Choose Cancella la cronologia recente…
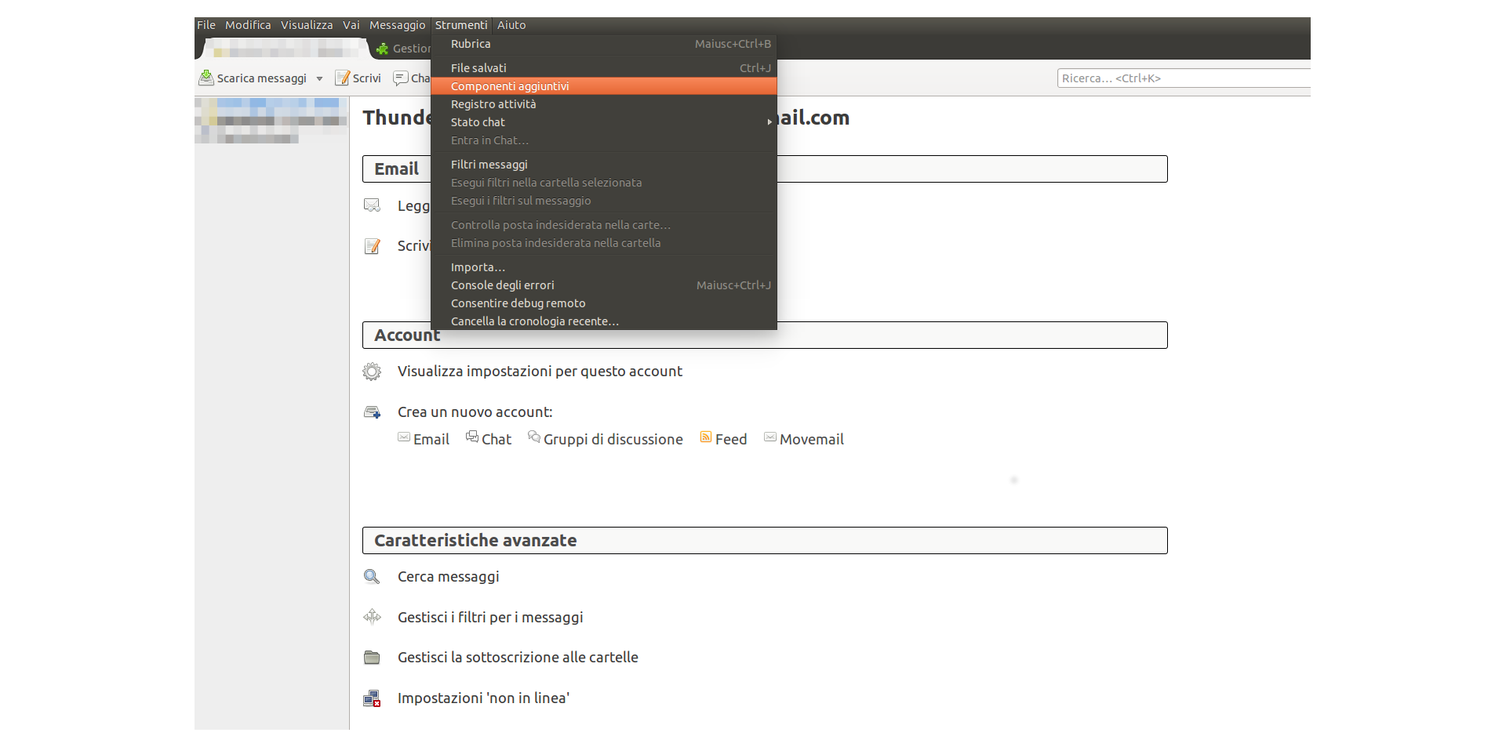1506x747 pixels. click(604, 321)
